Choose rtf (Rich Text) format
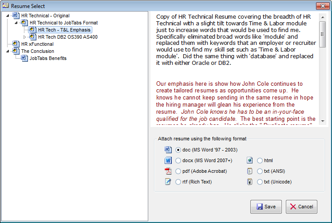The width and height of the screenshot is (332, 223). pos(178,182)
